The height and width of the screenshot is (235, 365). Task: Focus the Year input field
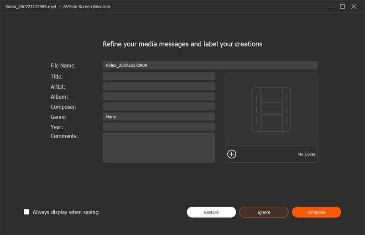point(159,127)
